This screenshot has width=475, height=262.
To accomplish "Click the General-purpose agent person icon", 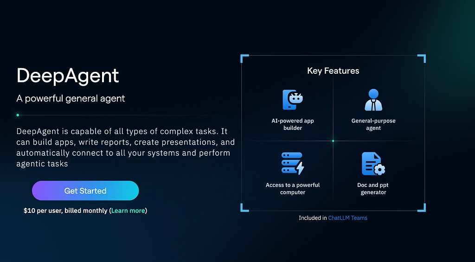I will [x=373, y=100].
